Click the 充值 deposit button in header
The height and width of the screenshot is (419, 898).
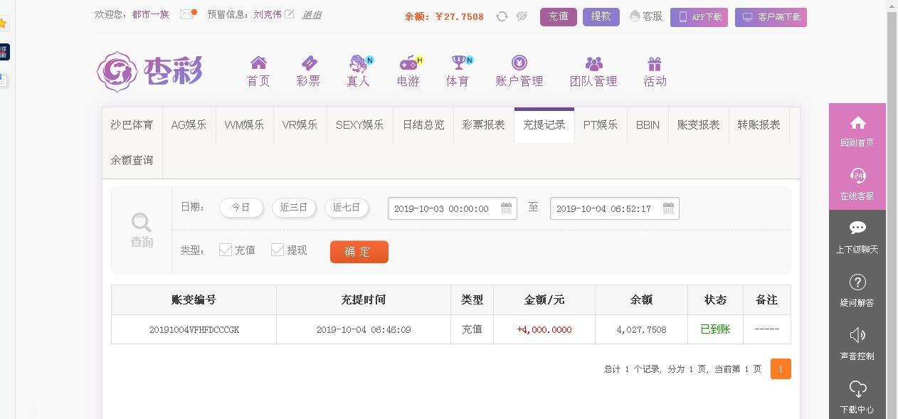[559, 16]
